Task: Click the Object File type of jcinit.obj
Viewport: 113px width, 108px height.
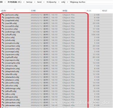Action: point(69,40)
